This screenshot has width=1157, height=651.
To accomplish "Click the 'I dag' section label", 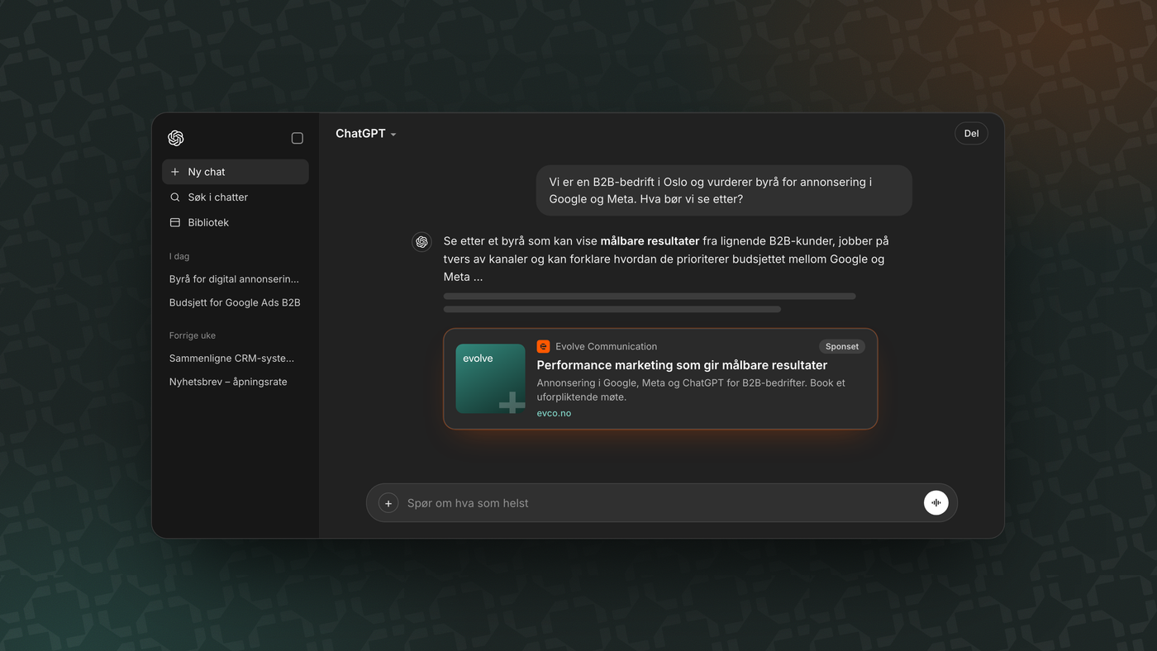I will click(179, 256).
